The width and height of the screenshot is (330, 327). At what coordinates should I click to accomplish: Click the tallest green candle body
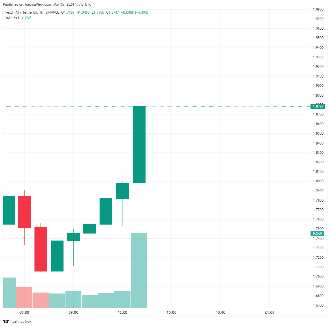[139, 145]
